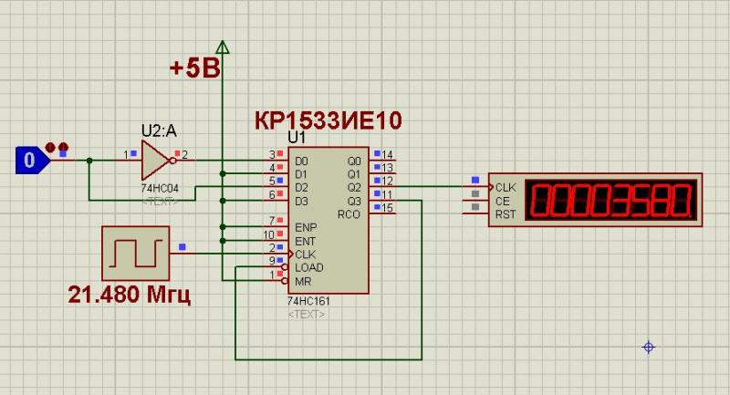Toggle the blue logic state input showing 0
Screen dimensions: 730x395
[x=29, y=161]
